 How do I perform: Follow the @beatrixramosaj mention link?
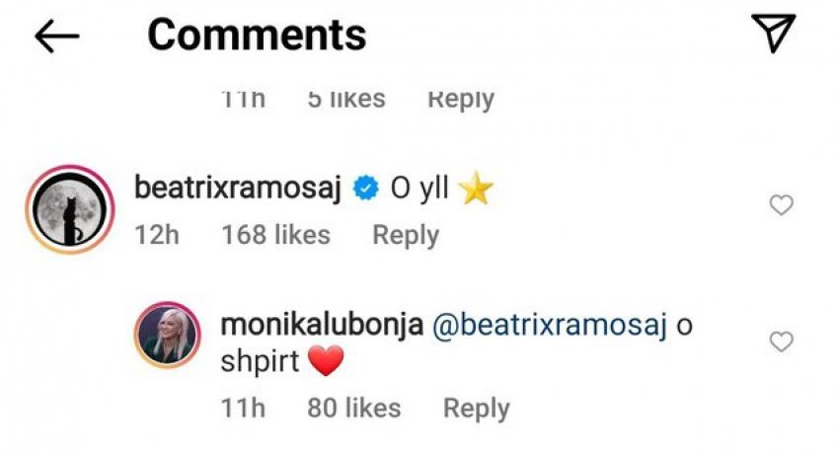point(550,327)
